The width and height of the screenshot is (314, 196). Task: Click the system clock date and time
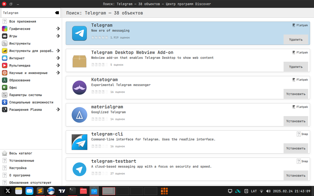[291, 191]
